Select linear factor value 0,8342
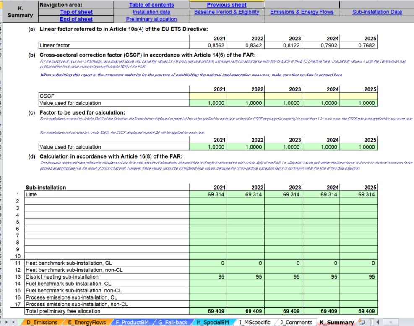 point(245,45)
